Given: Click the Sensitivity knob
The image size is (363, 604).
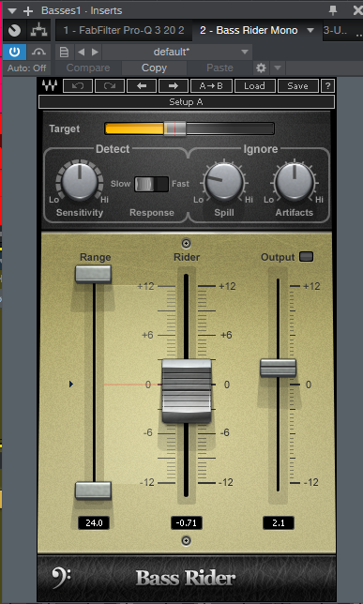Looking at the screenshot, I should [x=80, y=182].
